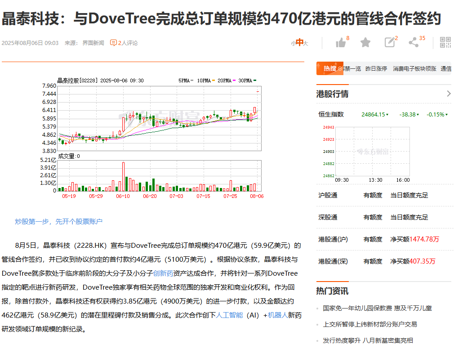Open hot search item 昨日涨停
The image size is (476, 349).
[x=376, y=69]
